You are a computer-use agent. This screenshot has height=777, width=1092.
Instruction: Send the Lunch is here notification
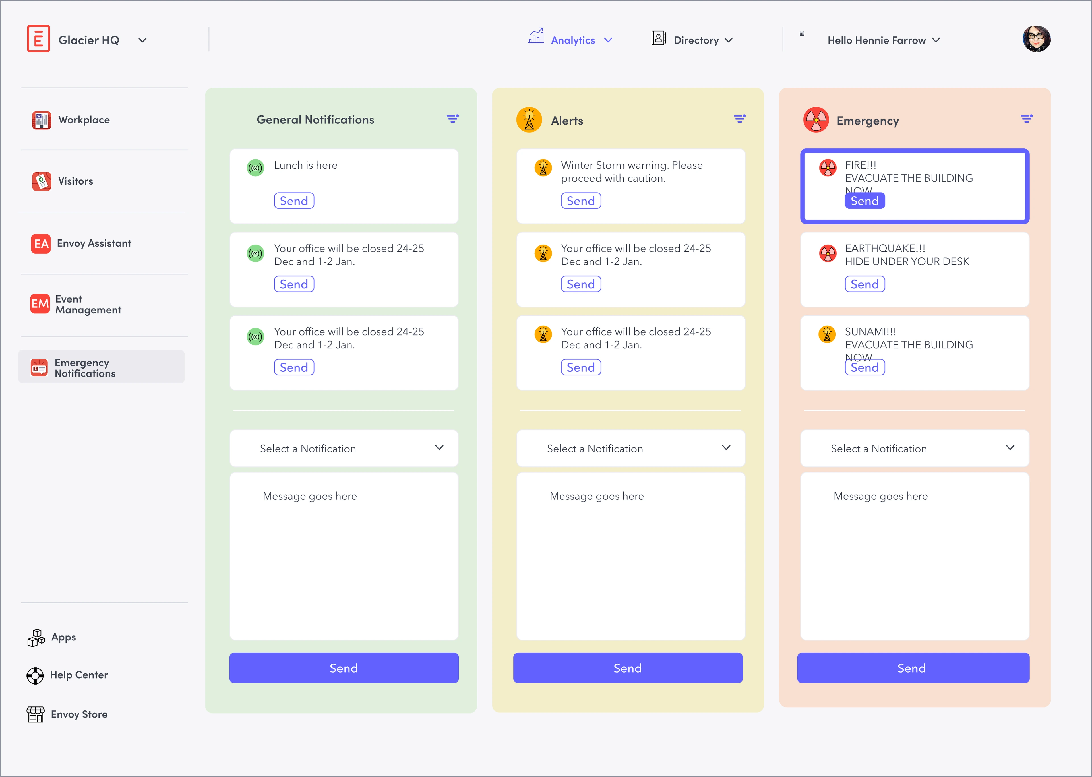294,201
